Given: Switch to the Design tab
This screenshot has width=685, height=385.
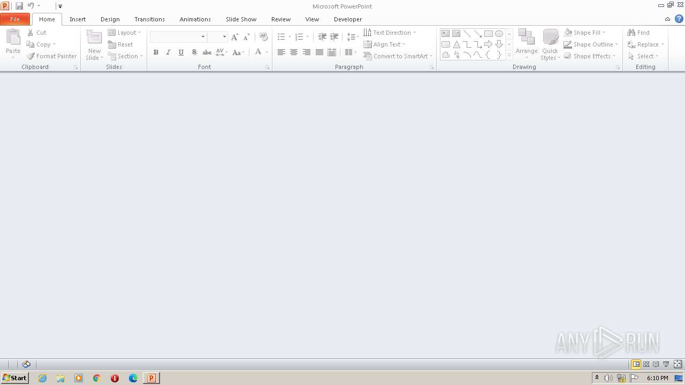Looking at the screenshot, I should [x=110, y=19].
